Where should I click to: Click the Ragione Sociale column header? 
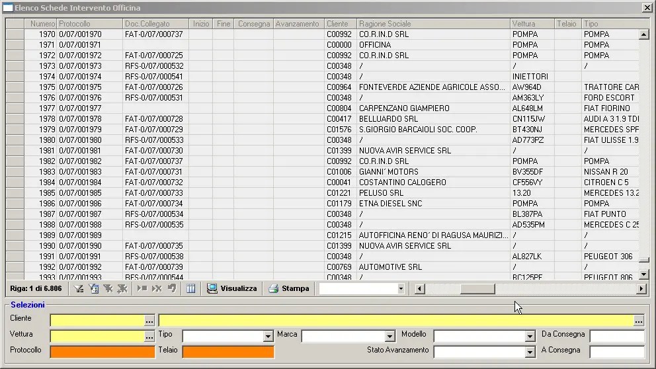click(433, 24)
